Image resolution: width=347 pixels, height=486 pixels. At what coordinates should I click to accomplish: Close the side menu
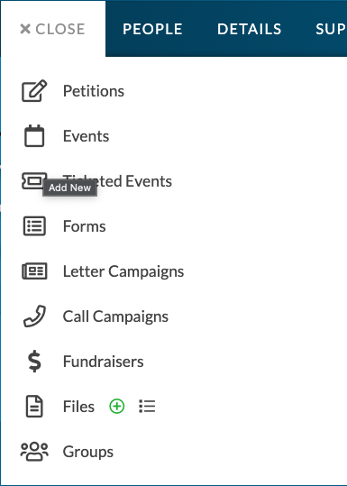coord(52,29)
